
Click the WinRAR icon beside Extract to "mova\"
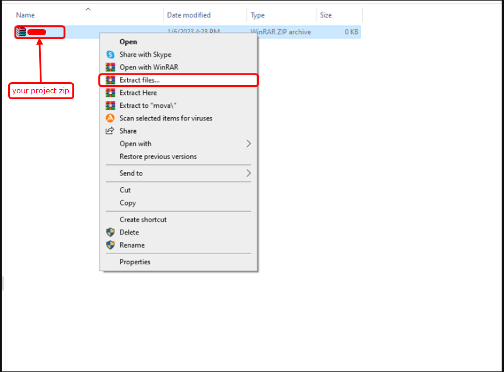(110, 106)
